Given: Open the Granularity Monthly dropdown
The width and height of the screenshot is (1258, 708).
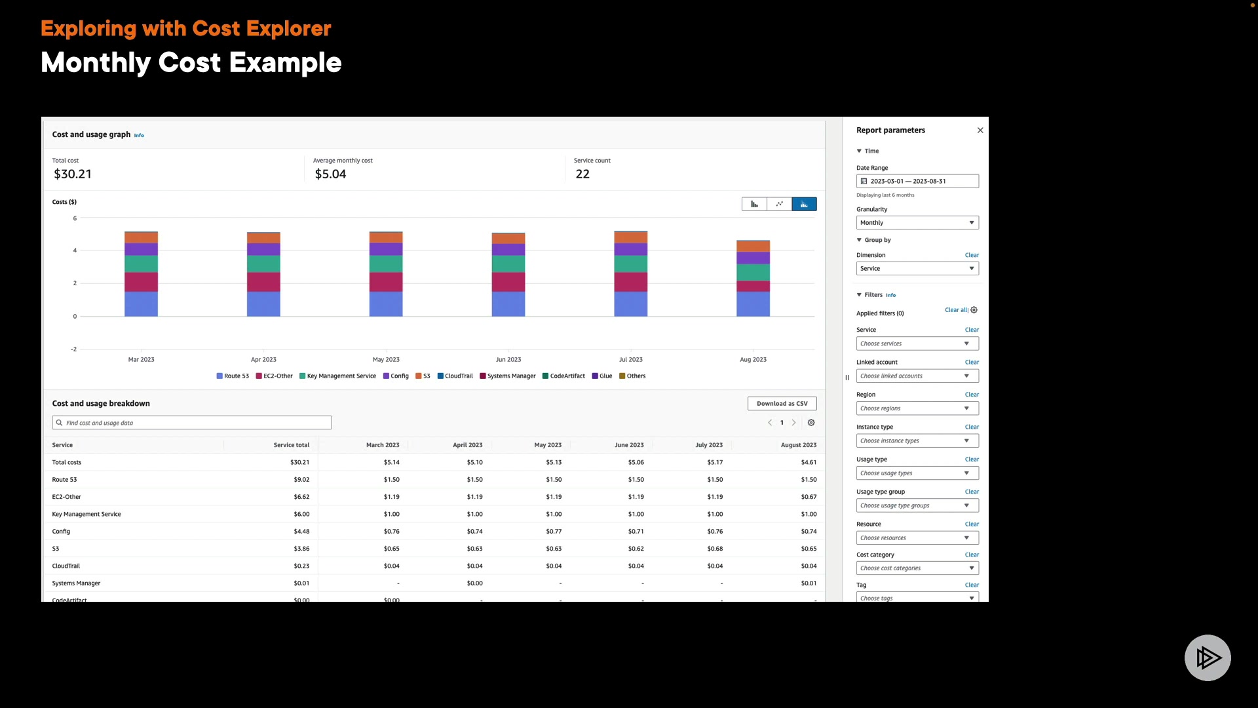Looking at the screenshot, I should click(917, 223).
